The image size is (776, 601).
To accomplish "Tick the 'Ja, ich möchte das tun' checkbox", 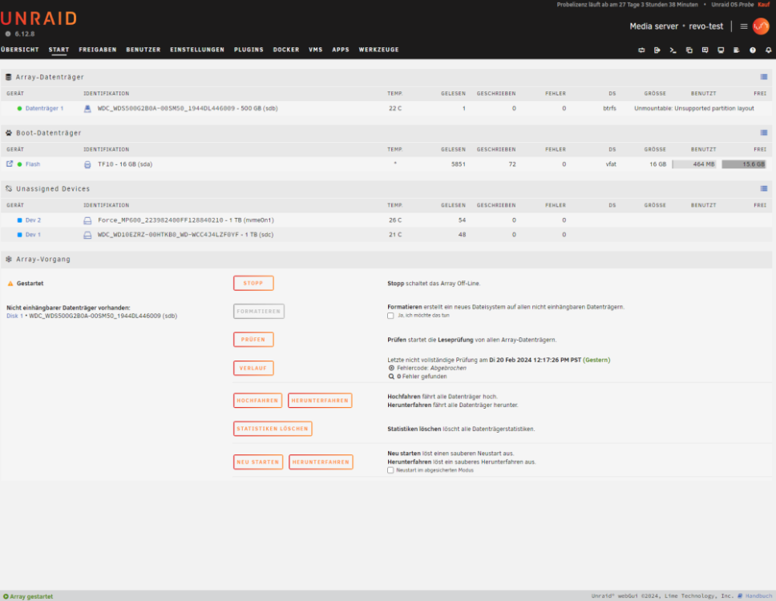I will coord(390,316).
